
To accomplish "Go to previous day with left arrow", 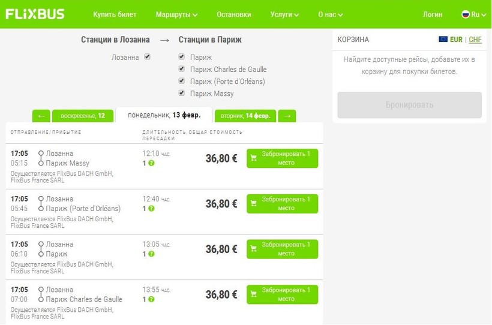I will tap(41, 116).
